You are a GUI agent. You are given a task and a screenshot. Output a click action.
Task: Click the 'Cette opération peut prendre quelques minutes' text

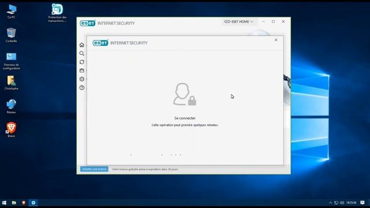click(x=185, y=125)
